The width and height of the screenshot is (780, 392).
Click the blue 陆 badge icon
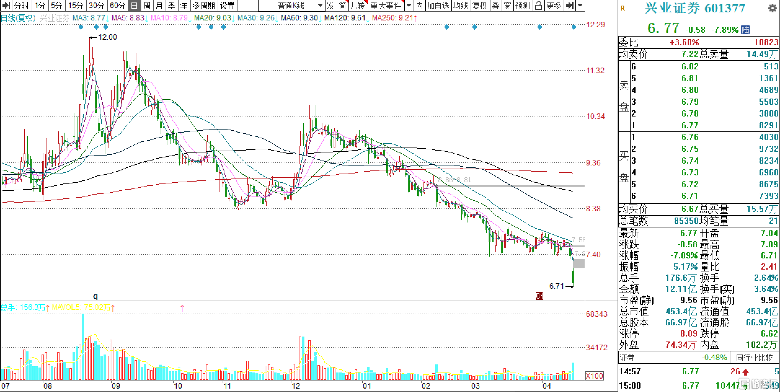(x=745, y=30)
